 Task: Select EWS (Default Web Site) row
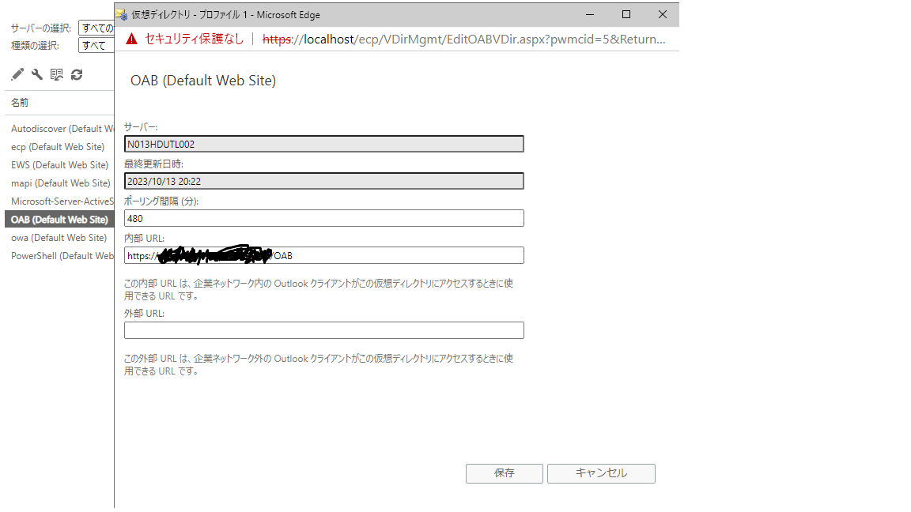(60, 165)
